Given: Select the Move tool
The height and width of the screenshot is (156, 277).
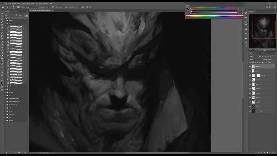Looking at the screenshot, I should click(x=2, y=13).
